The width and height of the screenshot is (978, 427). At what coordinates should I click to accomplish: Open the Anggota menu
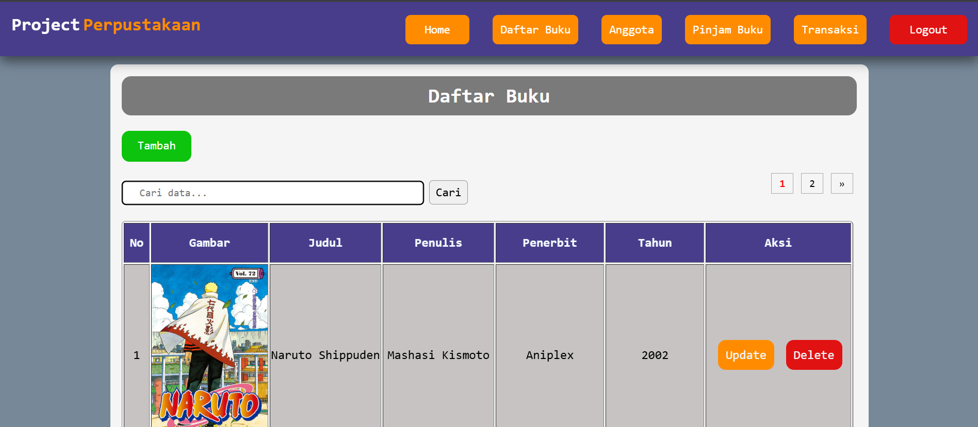[631, 30]
